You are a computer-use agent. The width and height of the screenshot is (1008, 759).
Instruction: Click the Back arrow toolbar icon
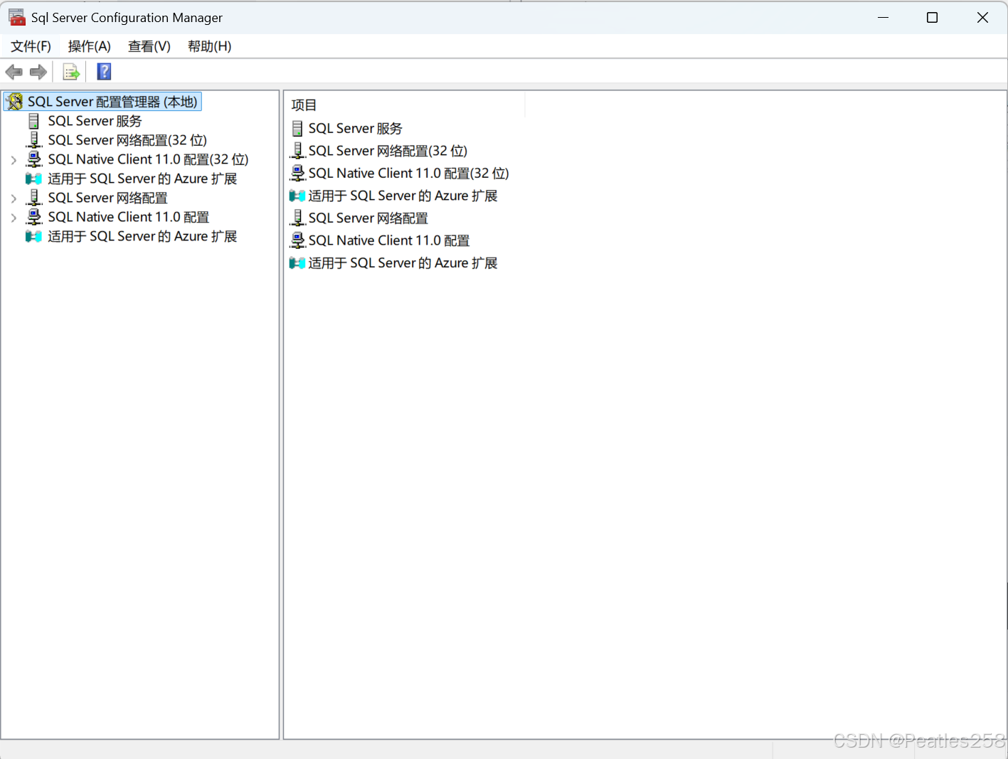pyautogui.click(x=14, y=72)
